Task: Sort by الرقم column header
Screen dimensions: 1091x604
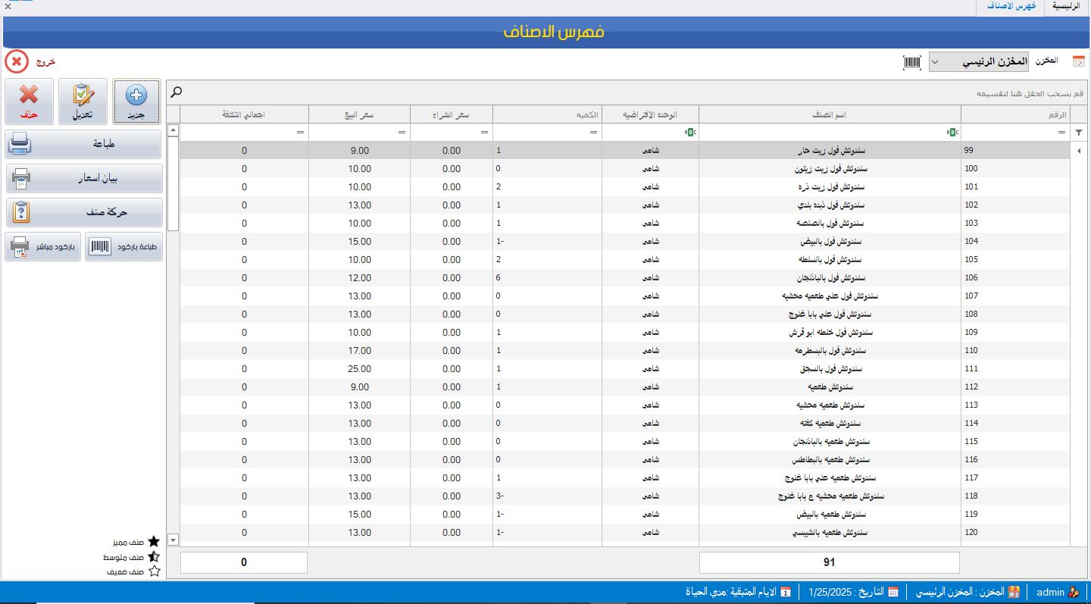Action: 1015,114
